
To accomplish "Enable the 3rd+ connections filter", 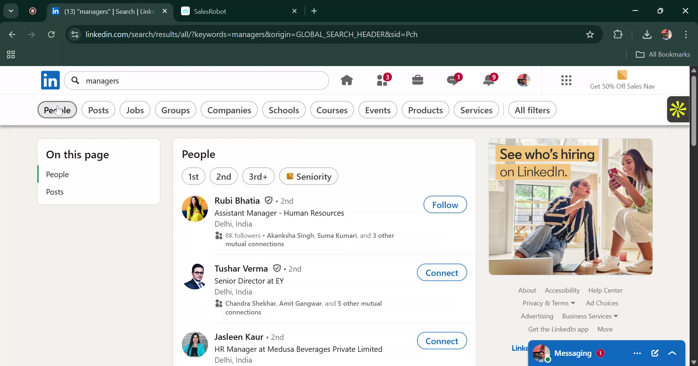I will 258,176.
